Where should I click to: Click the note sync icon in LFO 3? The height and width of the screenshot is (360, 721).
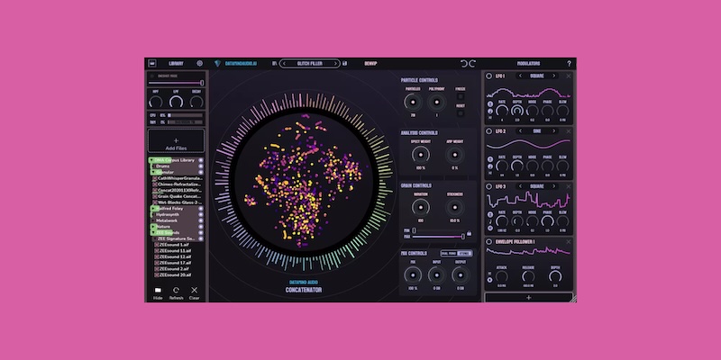tap(490, 221)
